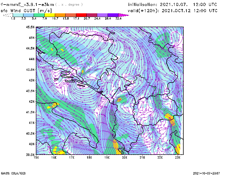This screenshot has width=226, height=175.
Task: Click the 'initialisation: 2021.10.07. 12:00 UTC' line
Action: pyautogui.click(x=173, y=5)
